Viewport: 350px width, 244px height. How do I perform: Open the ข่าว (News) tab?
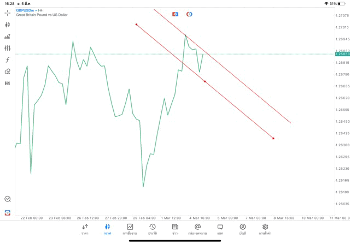tap(175, 229)
